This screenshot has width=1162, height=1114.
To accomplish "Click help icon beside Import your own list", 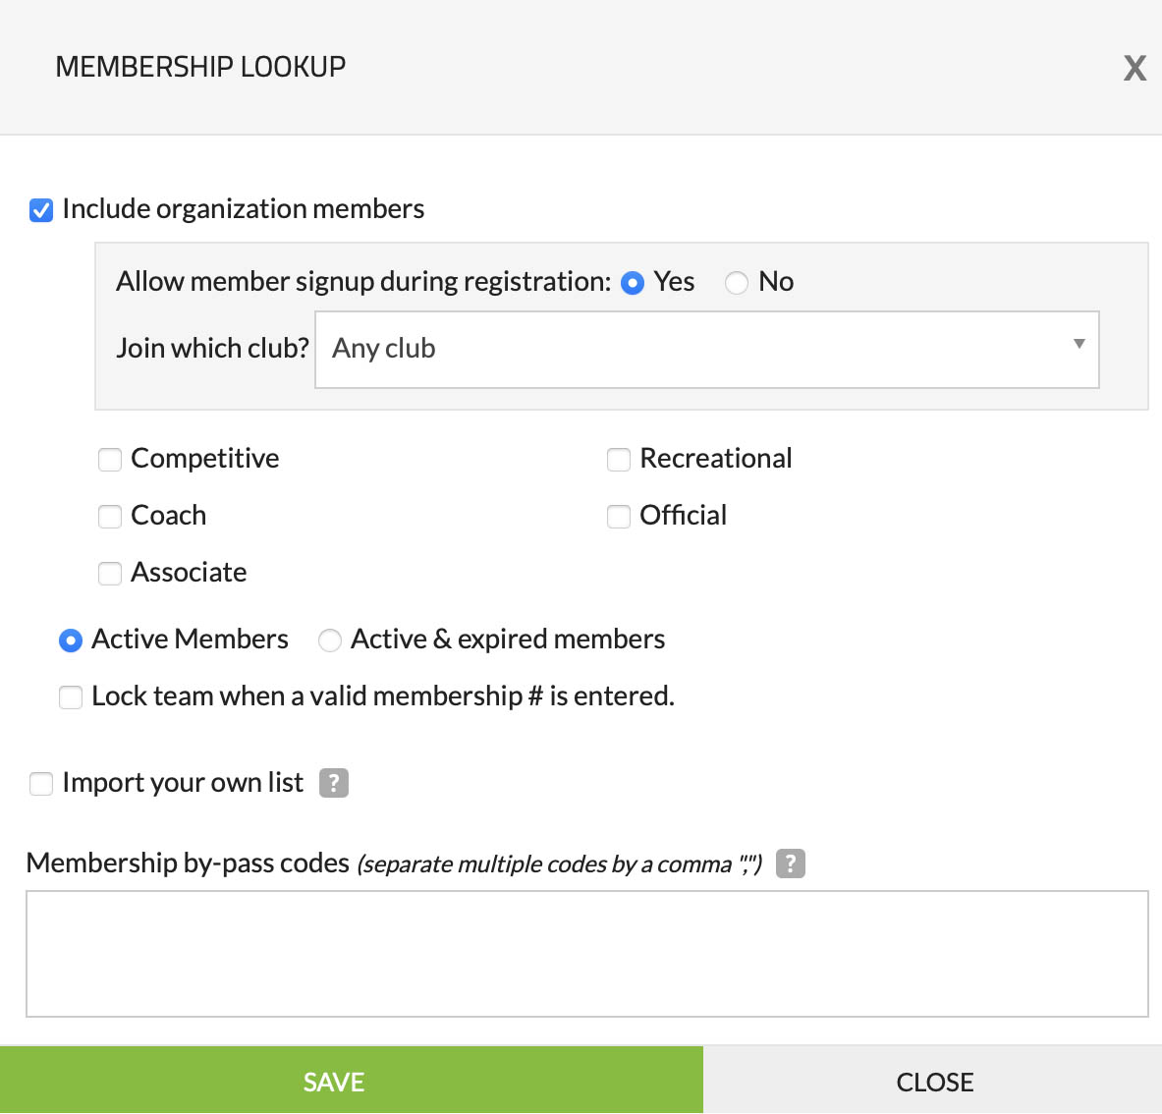I will tap(334, 783).
